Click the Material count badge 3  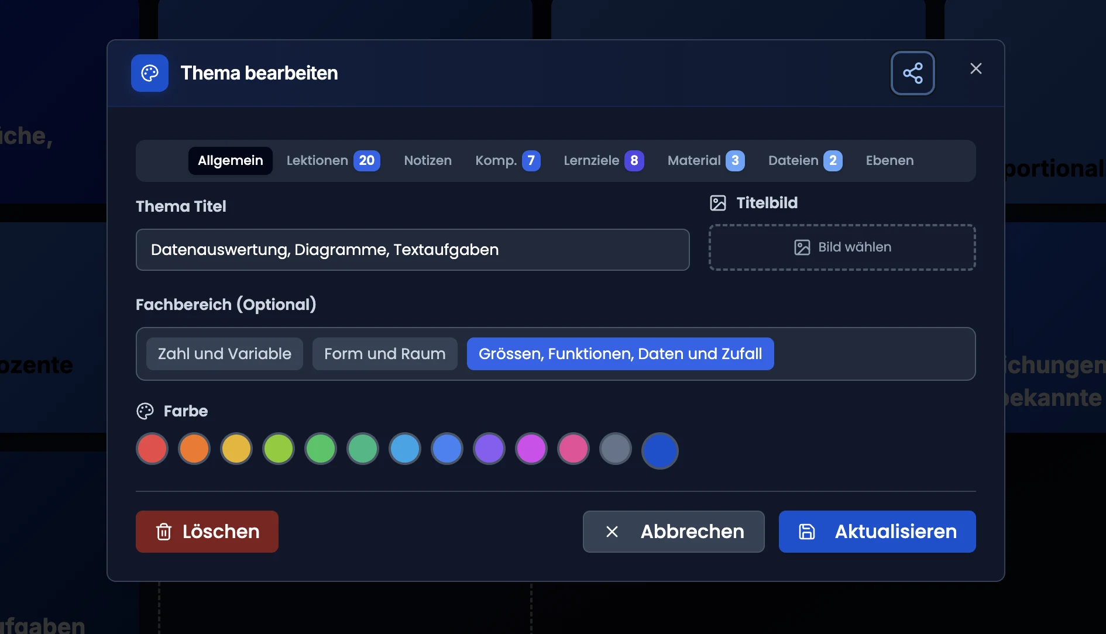click(735, 161)
